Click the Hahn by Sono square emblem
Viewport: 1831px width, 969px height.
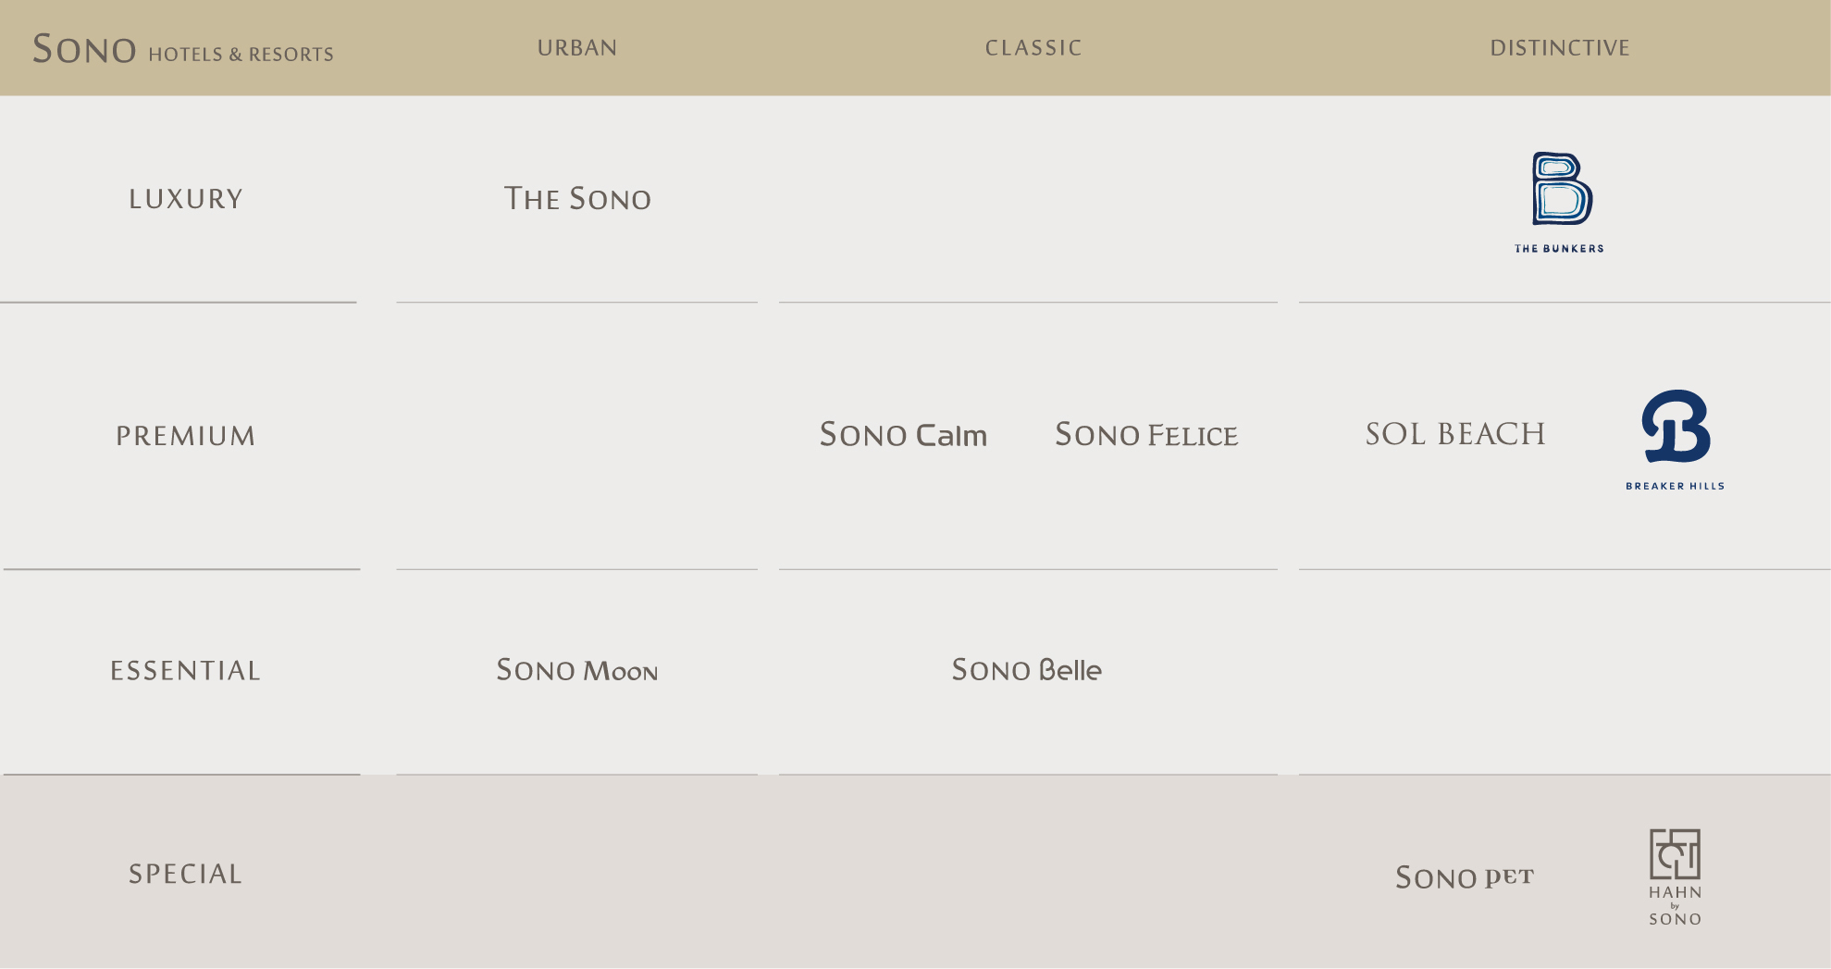pos(1675,853)
